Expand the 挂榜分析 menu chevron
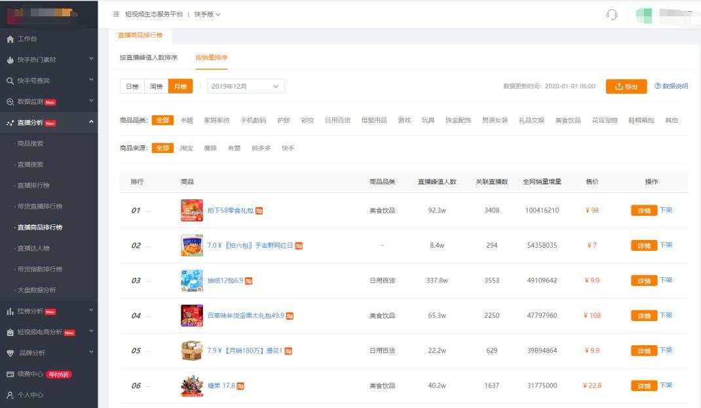 (91, 310)
